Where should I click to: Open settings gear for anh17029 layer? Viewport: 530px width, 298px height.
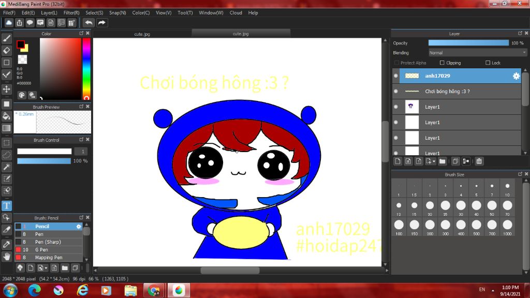pyautogui.click(x=516, y=76)
